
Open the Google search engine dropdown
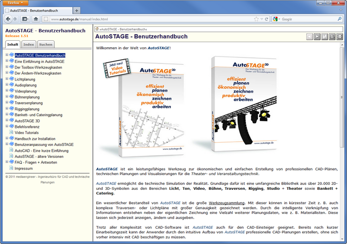(x=276, y=19)
